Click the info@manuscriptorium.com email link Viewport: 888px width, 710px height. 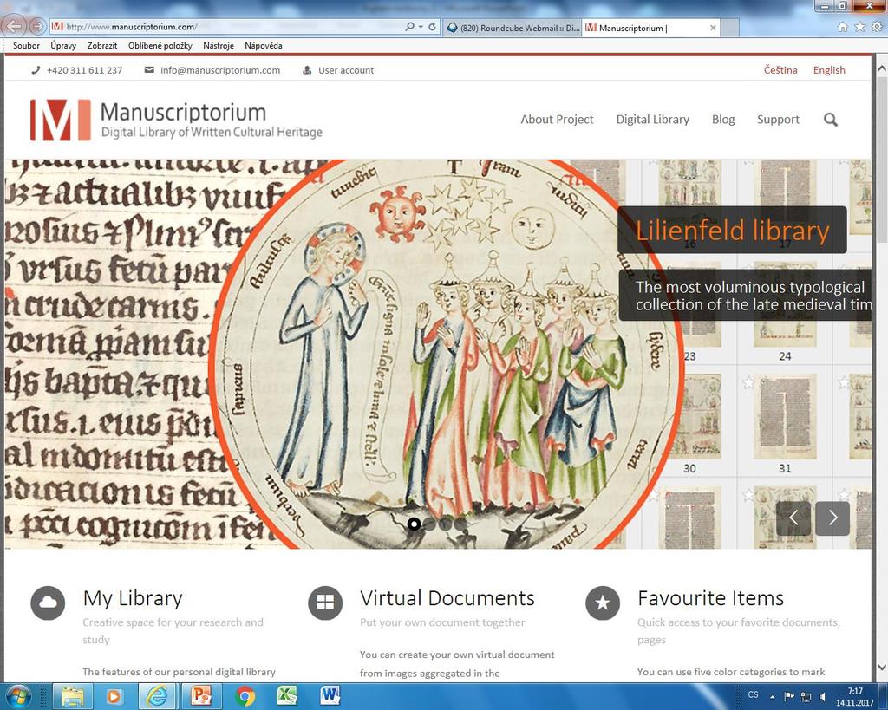(x=220, y=70)
